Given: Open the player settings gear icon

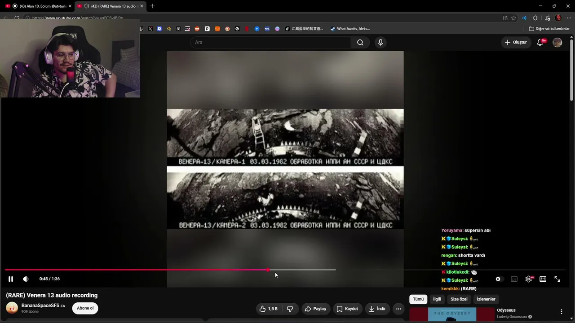Looking at the screenshot, I should (x=529, y=279).
